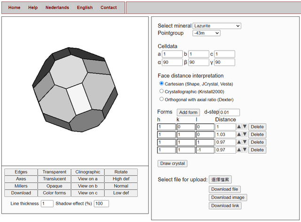This screenshot has height=222, width=301.
Task: Increase distance of the 1 1 1 form
Action: 239,142
